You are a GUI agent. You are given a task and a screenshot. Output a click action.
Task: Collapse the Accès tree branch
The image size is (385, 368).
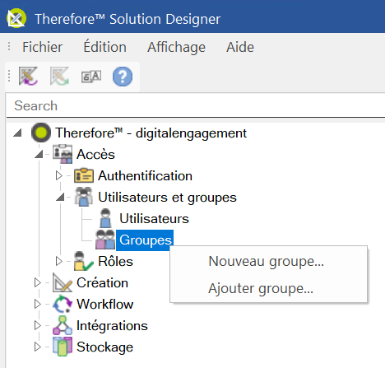click(39, 154)
